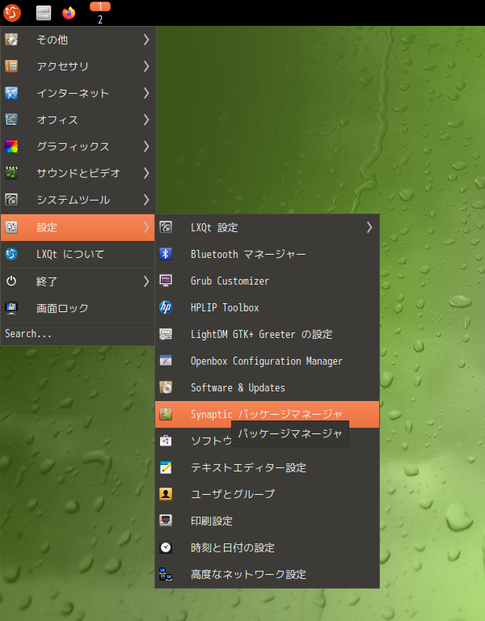Click the Grub Customizer monitor icon
The width and height of the screenshot is (485, 621).
(166, 281)
